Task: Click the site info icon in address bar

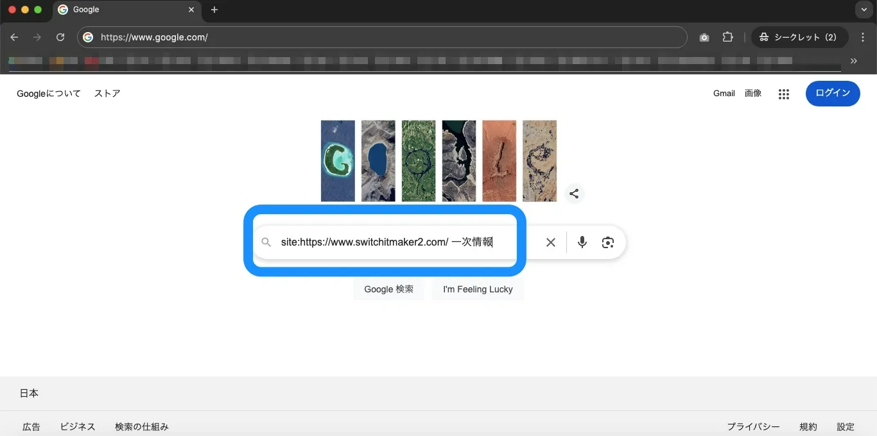Action: click(x=88, y=37)
